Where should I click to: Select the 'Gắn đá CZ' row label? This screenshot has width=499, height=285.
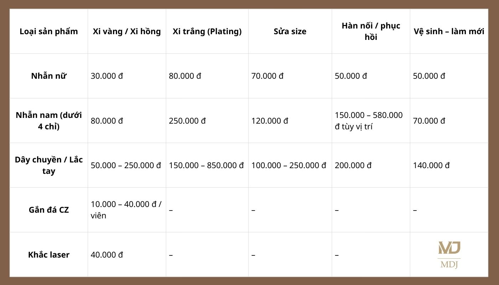click(x=48, y=210)
